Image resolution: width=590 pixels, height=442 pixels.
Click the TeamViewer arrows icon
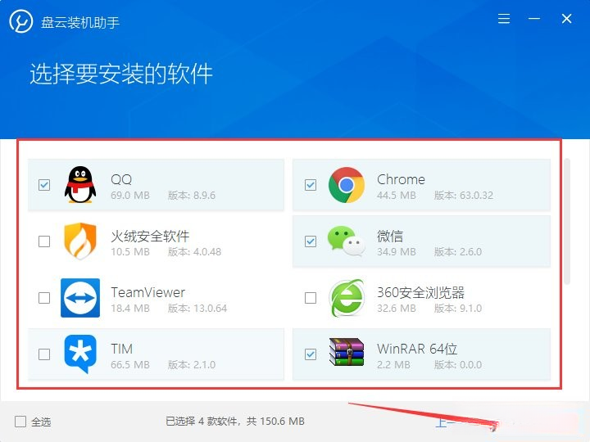80,298
